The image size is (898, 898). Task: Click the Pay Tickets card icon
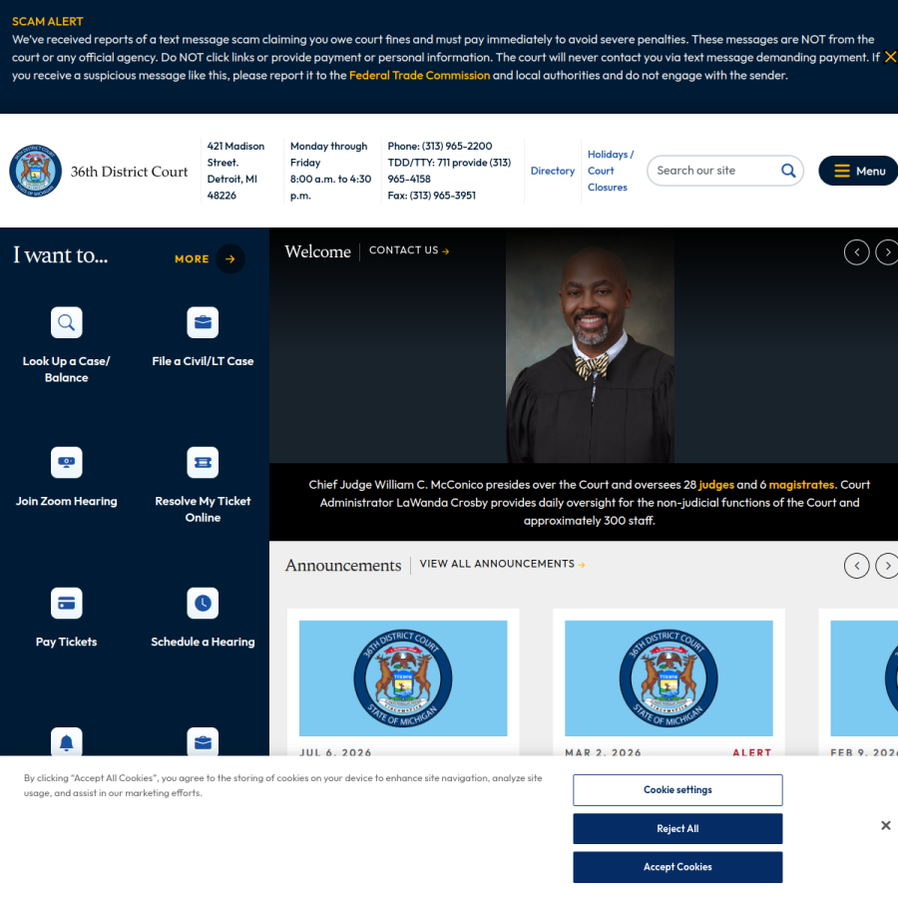[67, 603]
